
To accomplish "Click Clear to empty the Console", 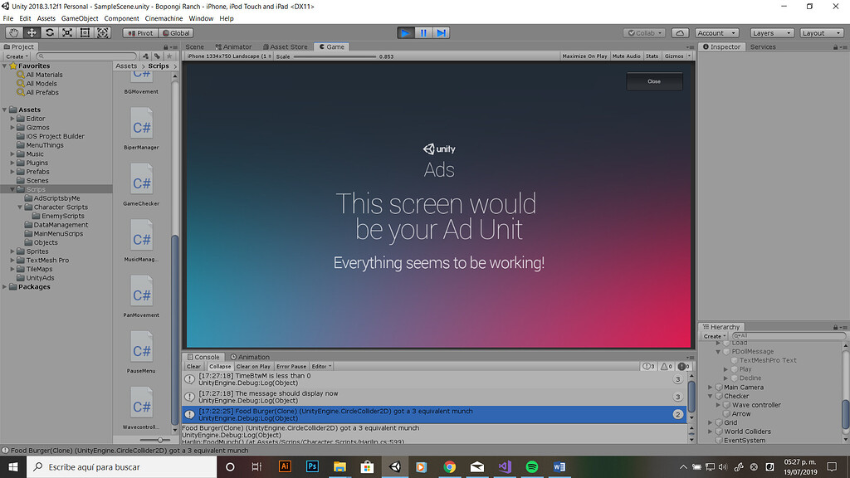I will coord(193,365).
